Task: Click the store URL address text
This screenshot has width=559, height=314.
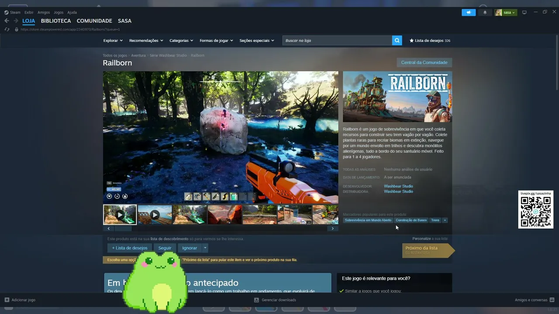Action: pyautogui.click(x=70, y=29)
